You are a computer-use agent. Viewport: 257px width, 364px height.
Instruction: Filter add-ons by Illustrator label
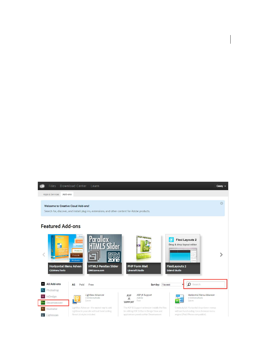[x=52, y=309]
